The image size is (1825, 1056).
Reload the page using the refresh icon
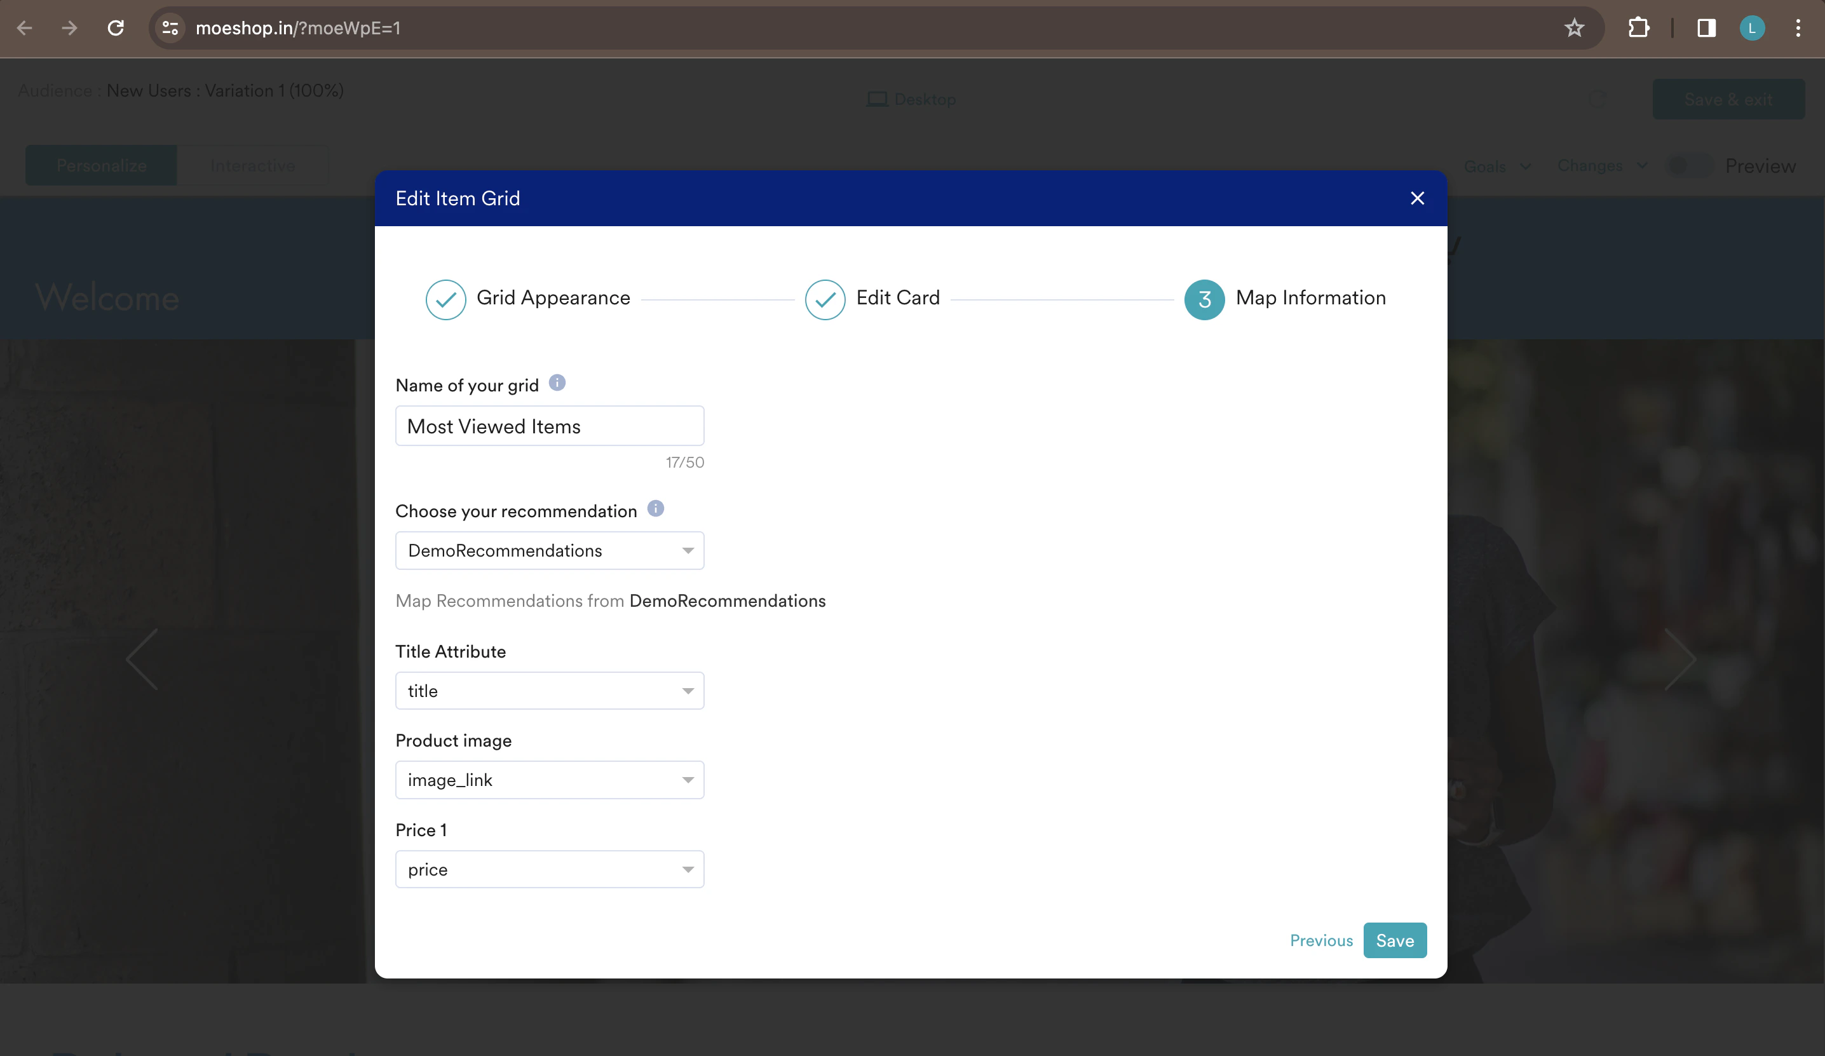(x=116, y=28)
